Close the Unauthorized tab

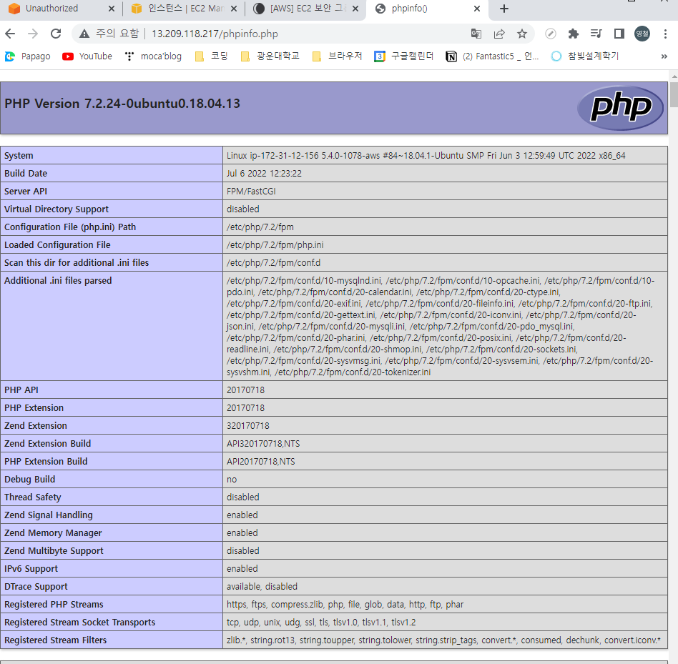pos(111,9)
